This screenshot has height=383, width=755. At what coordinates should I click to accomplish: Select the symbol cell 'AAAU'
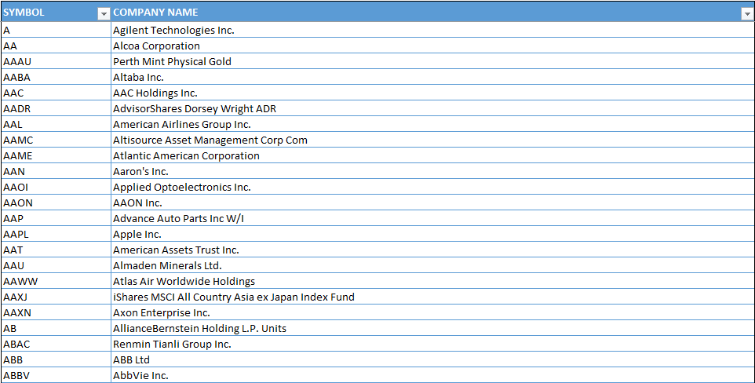click(56, 62)
